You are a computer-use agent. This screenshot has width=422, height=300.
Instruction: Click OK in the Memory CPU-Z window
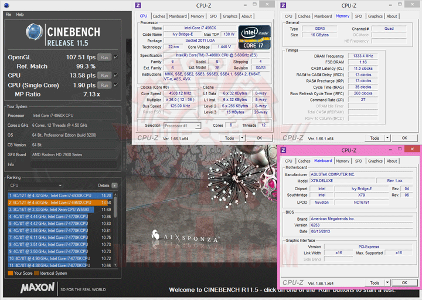pos(404,138)
